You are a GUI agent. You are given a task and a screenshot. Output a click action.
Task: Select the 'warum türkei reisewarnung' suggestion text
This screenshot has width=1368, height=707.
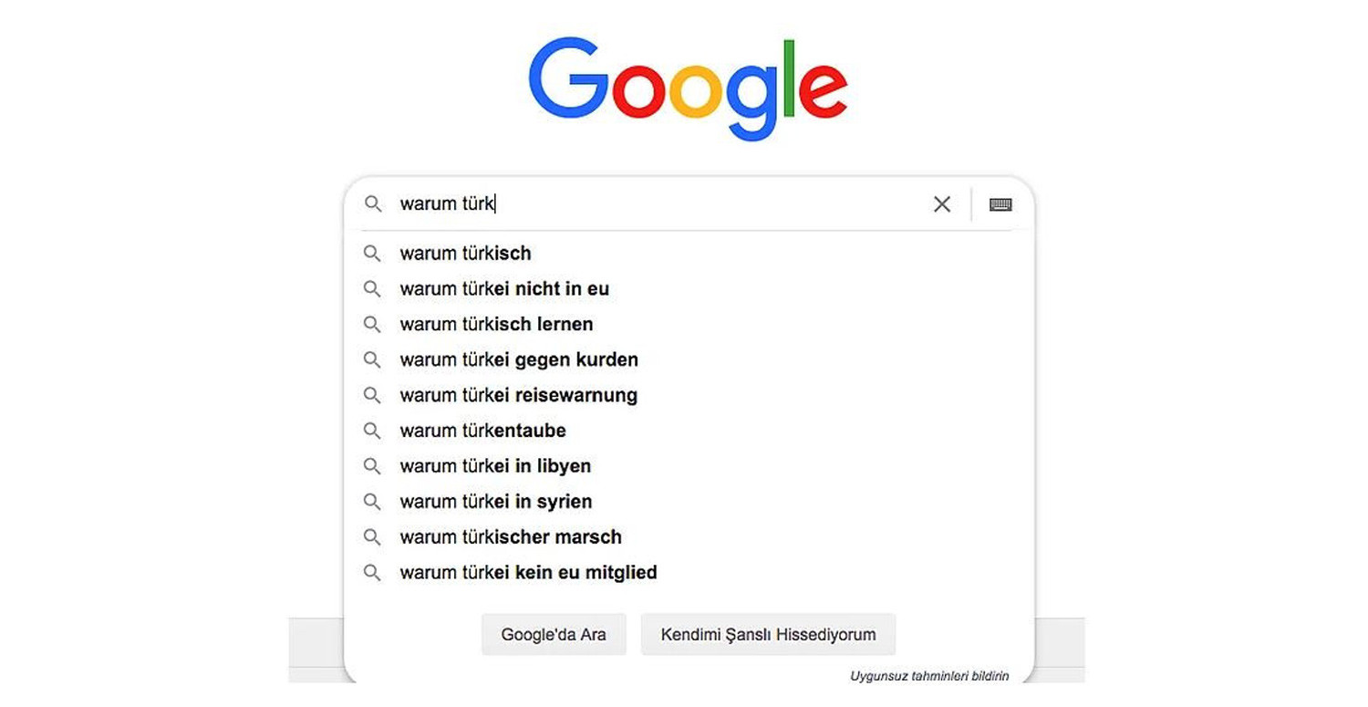pyautogui.click(x=518, y=396)
